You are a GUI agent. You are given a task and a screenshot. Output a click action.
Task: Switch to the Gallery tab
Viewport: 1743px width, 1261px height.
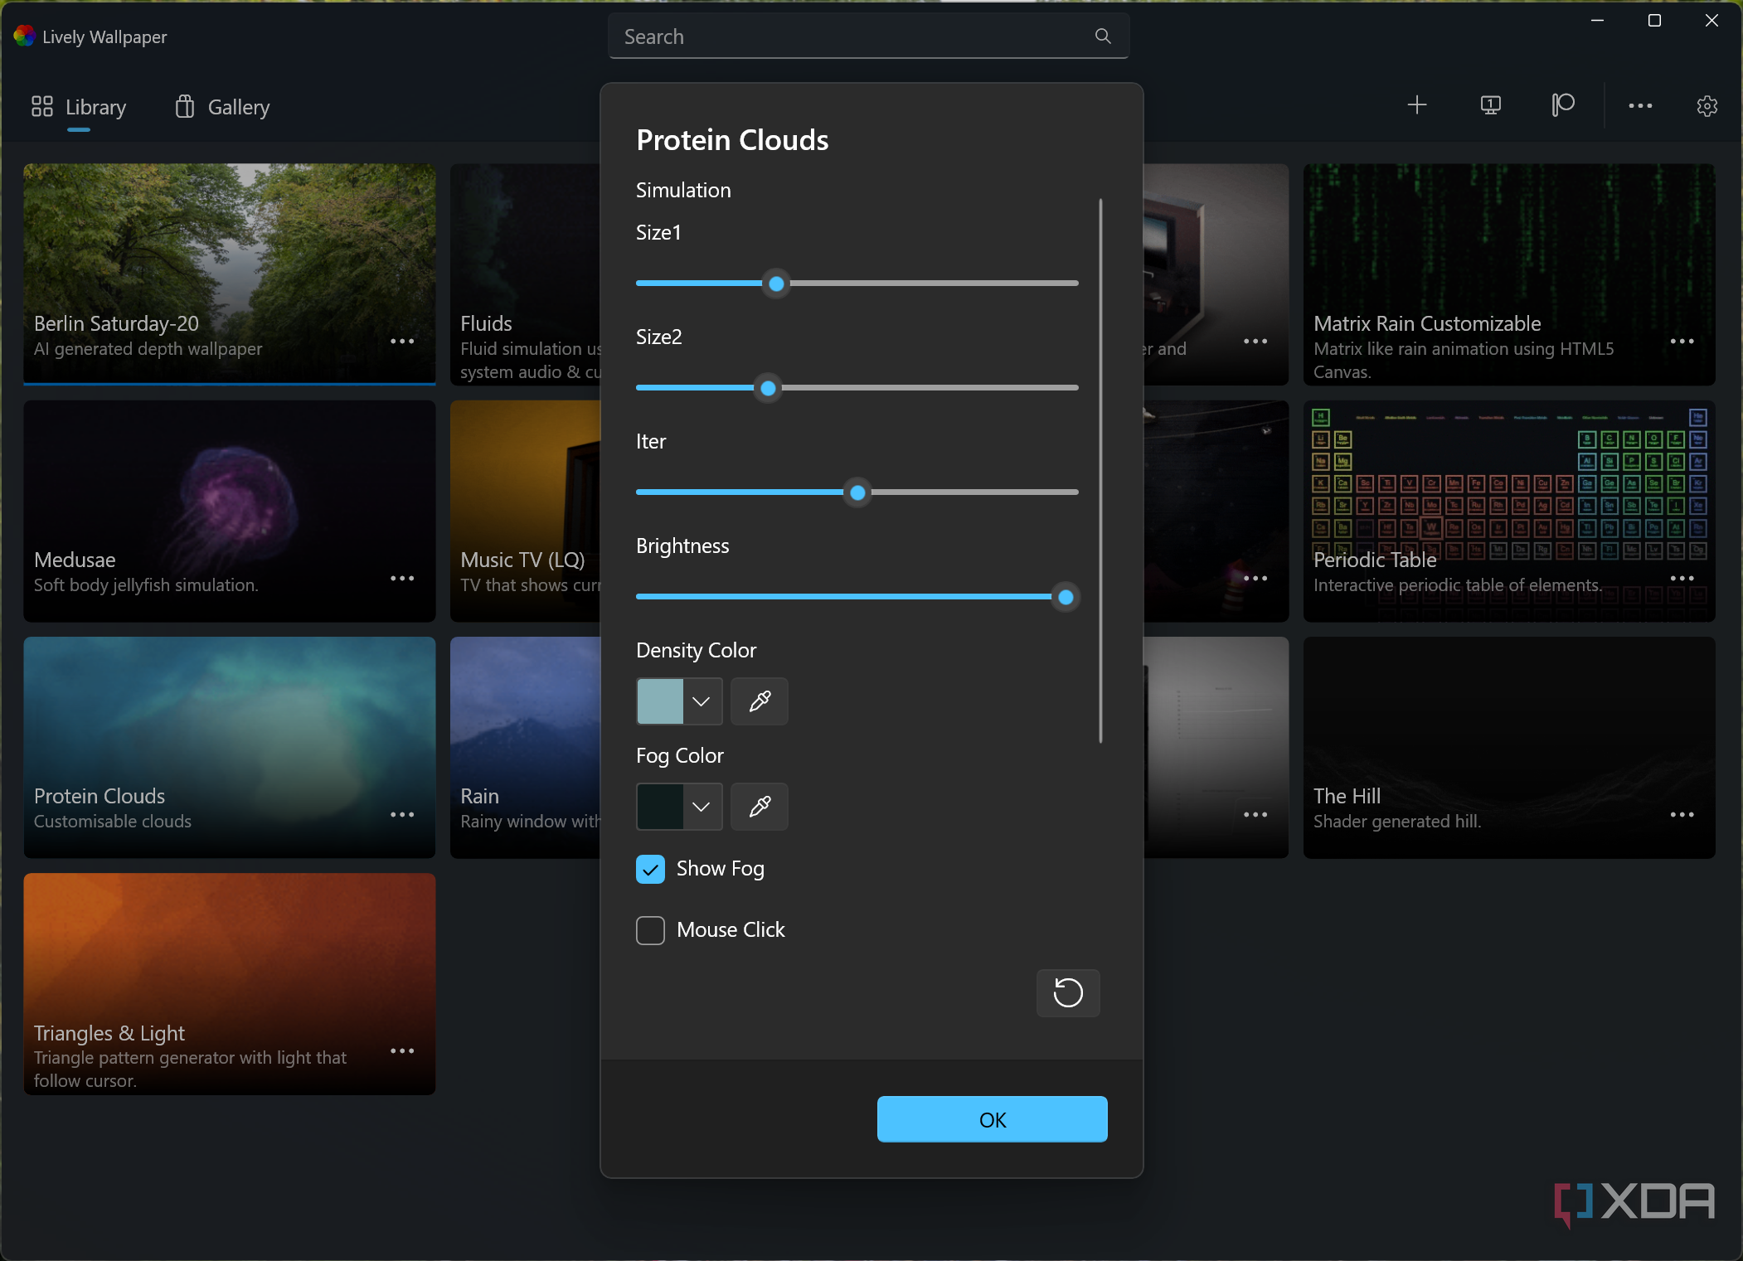[x=222, y=107]
